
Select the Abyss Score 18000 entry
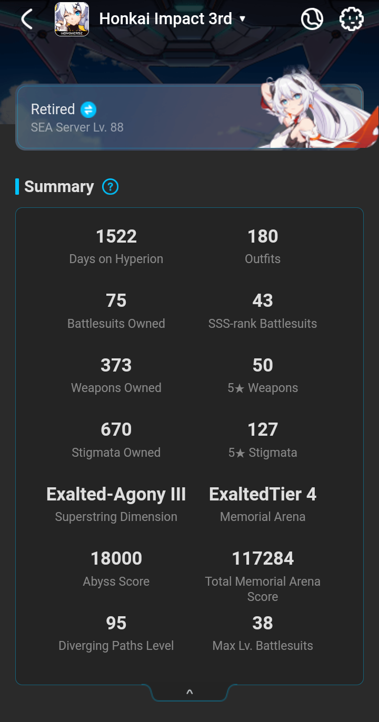point(116,568)
